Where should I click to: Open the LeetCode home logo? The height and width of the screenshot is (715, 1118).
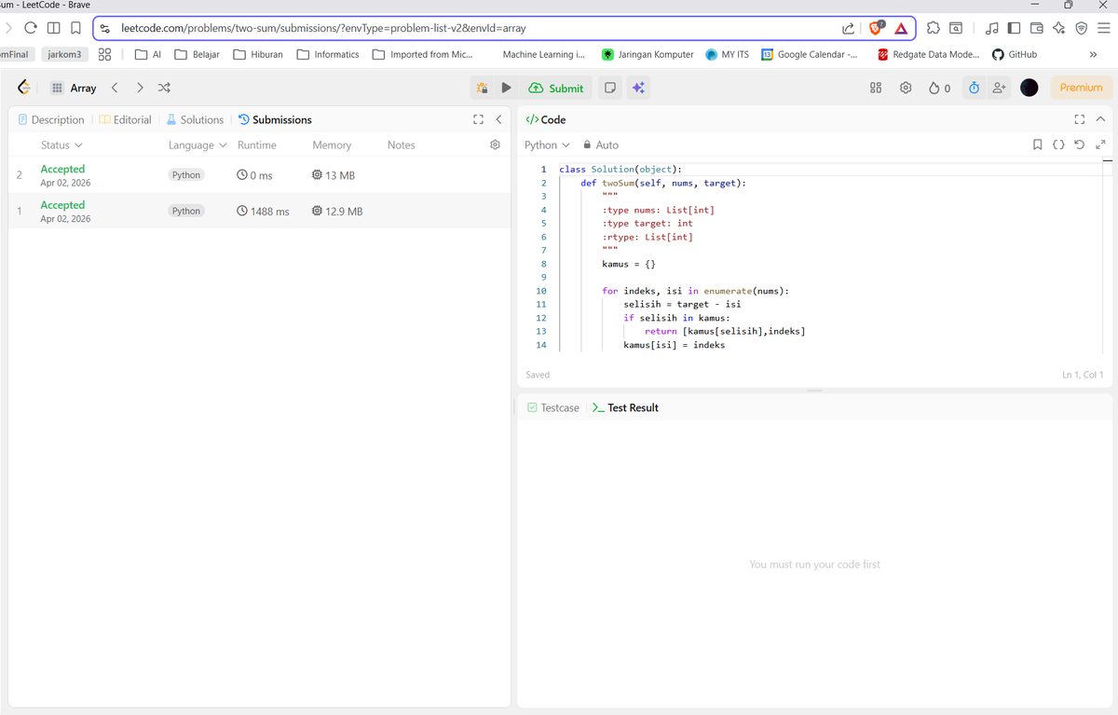point(24,88)
